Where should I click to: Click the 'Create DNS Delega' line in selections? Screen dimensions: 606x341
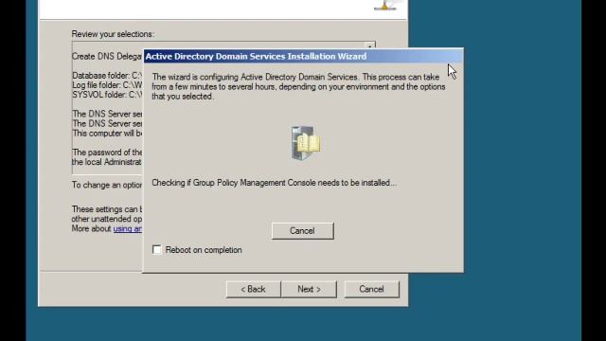click(x=107, y=57)
